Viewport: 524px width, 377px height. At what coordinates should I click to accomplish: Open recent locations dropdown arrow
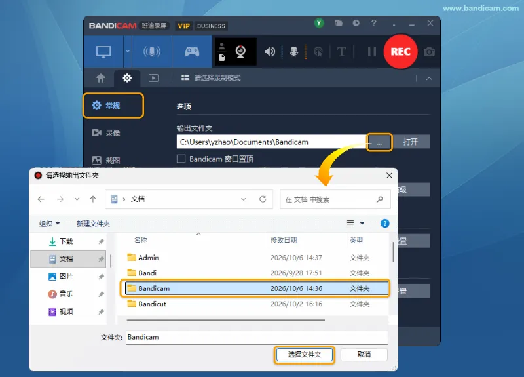point(77,199)
